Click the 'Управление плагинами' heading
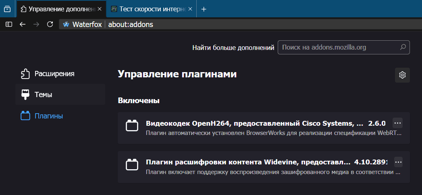 click(177, 74)
